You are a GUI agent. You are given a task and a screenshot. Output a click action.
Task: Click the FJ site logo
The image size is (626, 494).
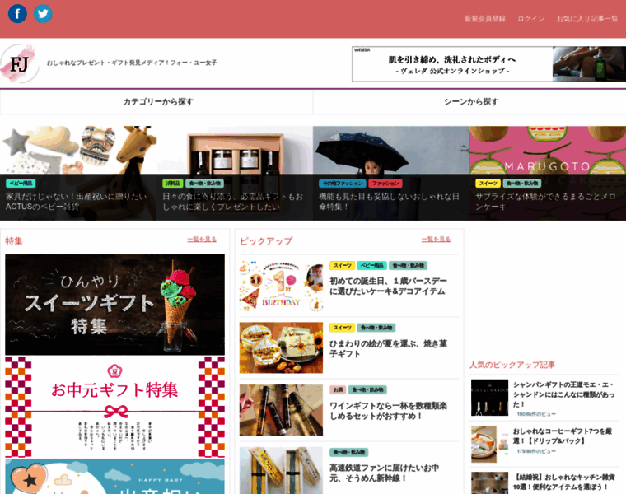[20, 64]
